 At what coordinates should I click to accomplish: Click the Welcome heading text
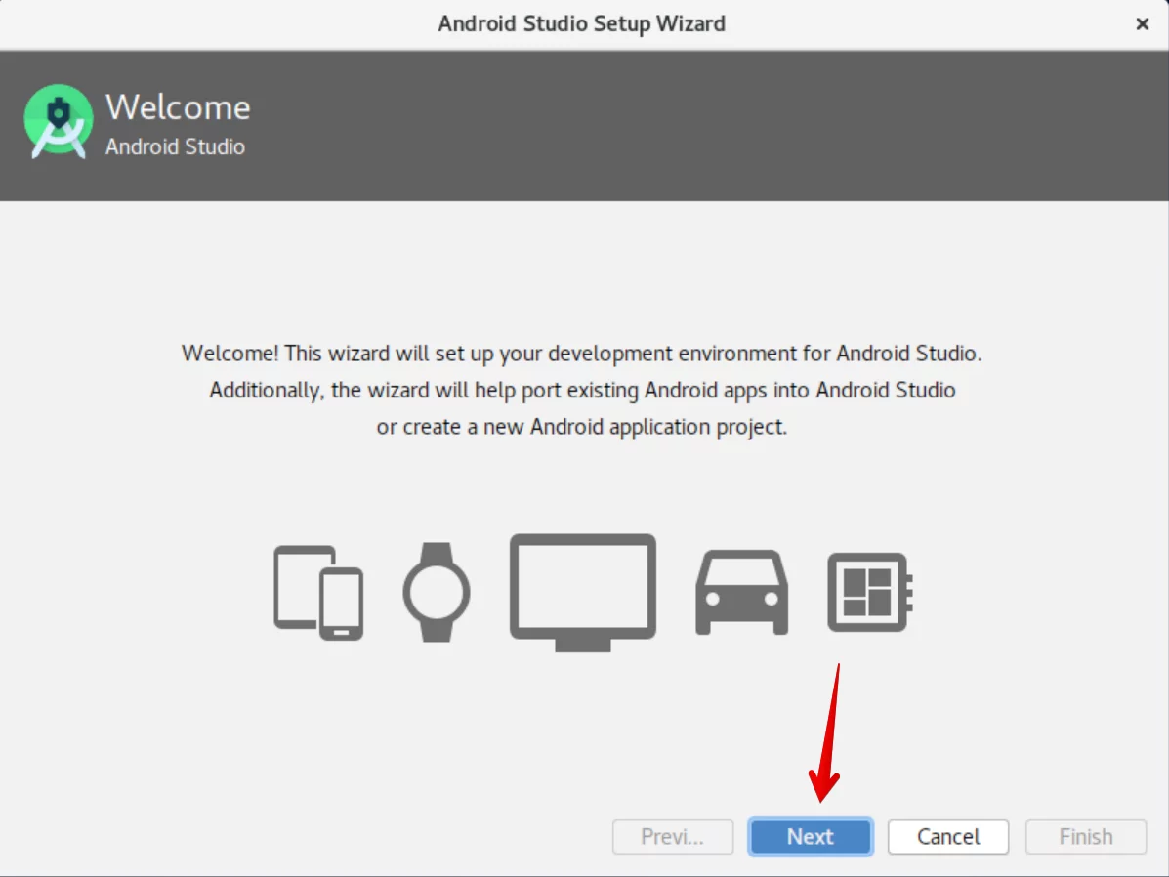178,107
